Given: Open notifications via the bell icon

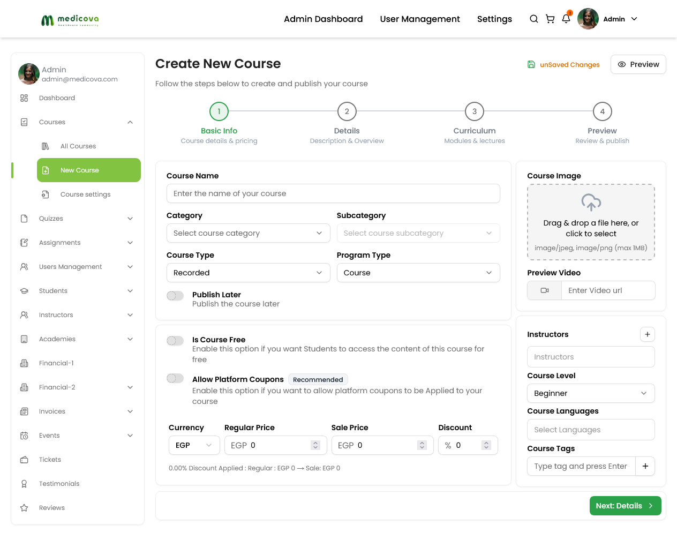Looking at the screenshot, I should pos(566,19).
